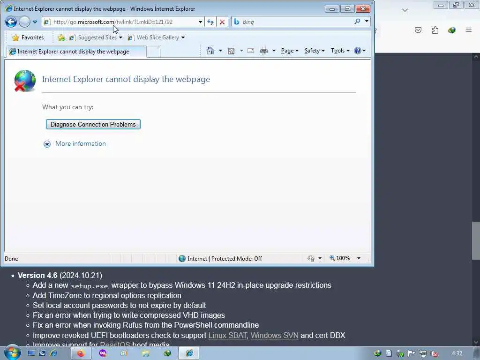
Task: Click the muted volume tray icon
Action: pos(434,353)
